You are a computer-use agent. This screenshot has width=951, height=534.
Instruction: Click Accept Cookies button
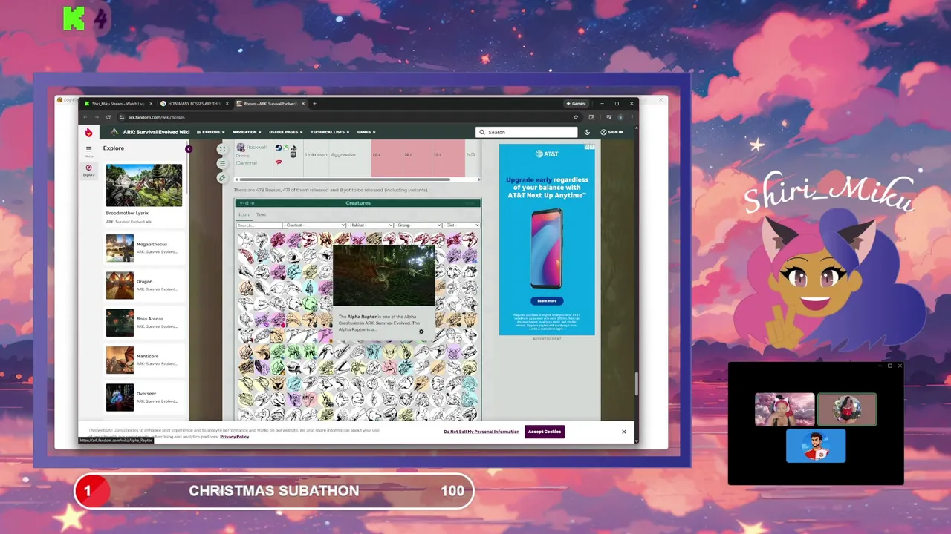pos(545,432)
